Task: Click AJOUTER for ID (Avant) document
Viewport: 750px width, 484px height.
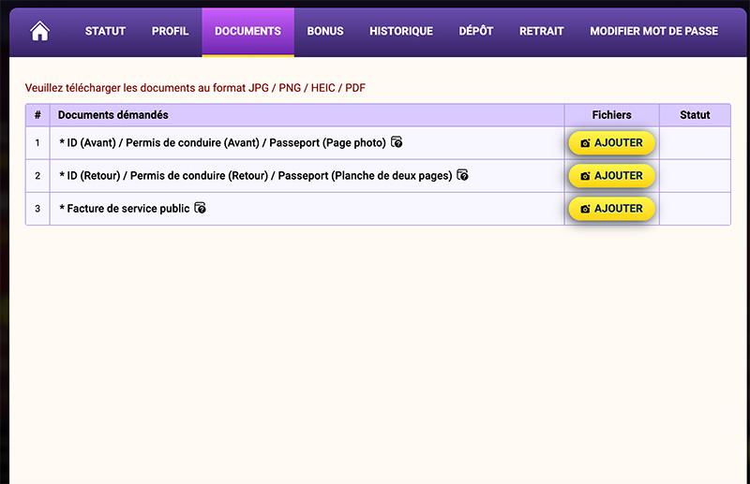Action: 611,143
